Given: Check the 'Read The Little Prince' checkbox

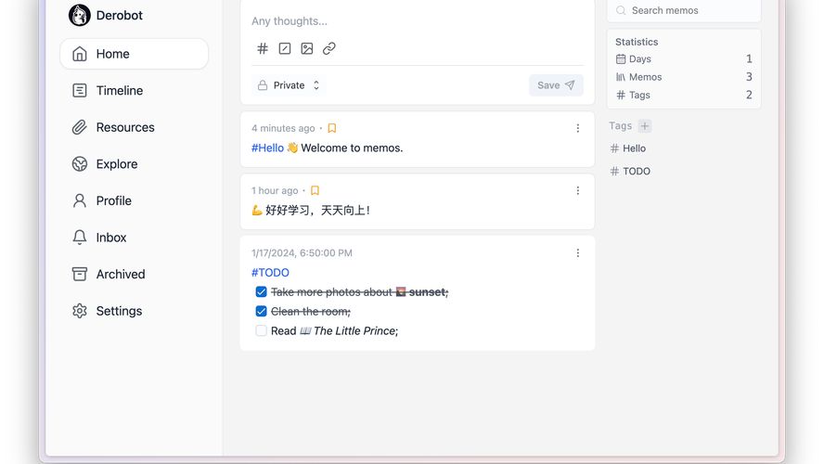Looking at the screenshot, I should [x=262, y=330].
